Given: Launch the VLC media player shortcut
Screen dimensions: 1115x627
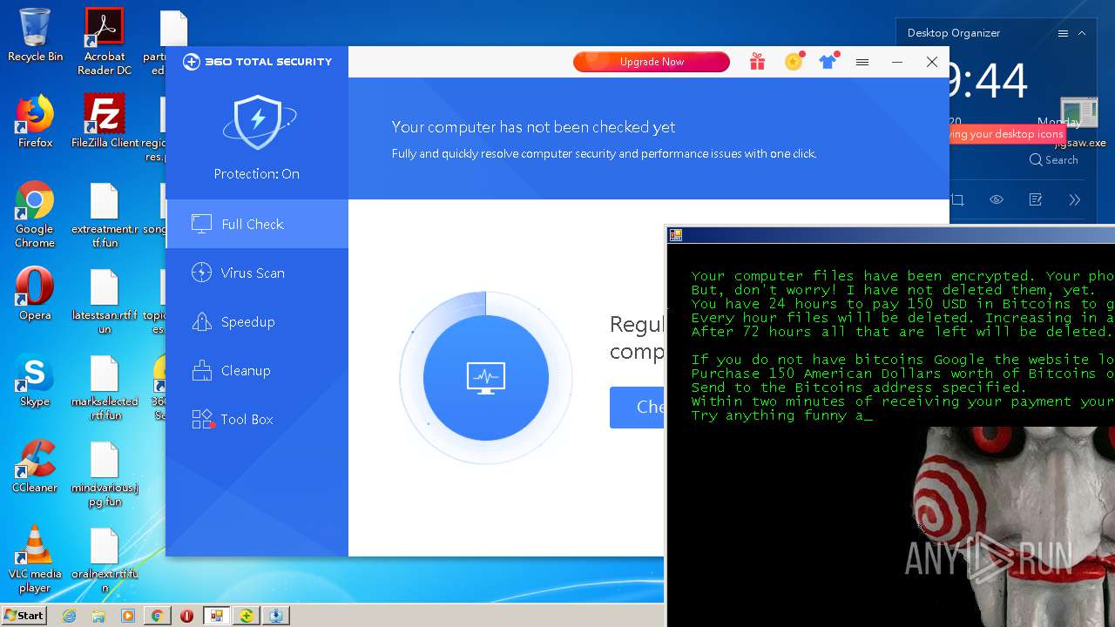Looking at the screenshot, I should click(x=35, y=559).
